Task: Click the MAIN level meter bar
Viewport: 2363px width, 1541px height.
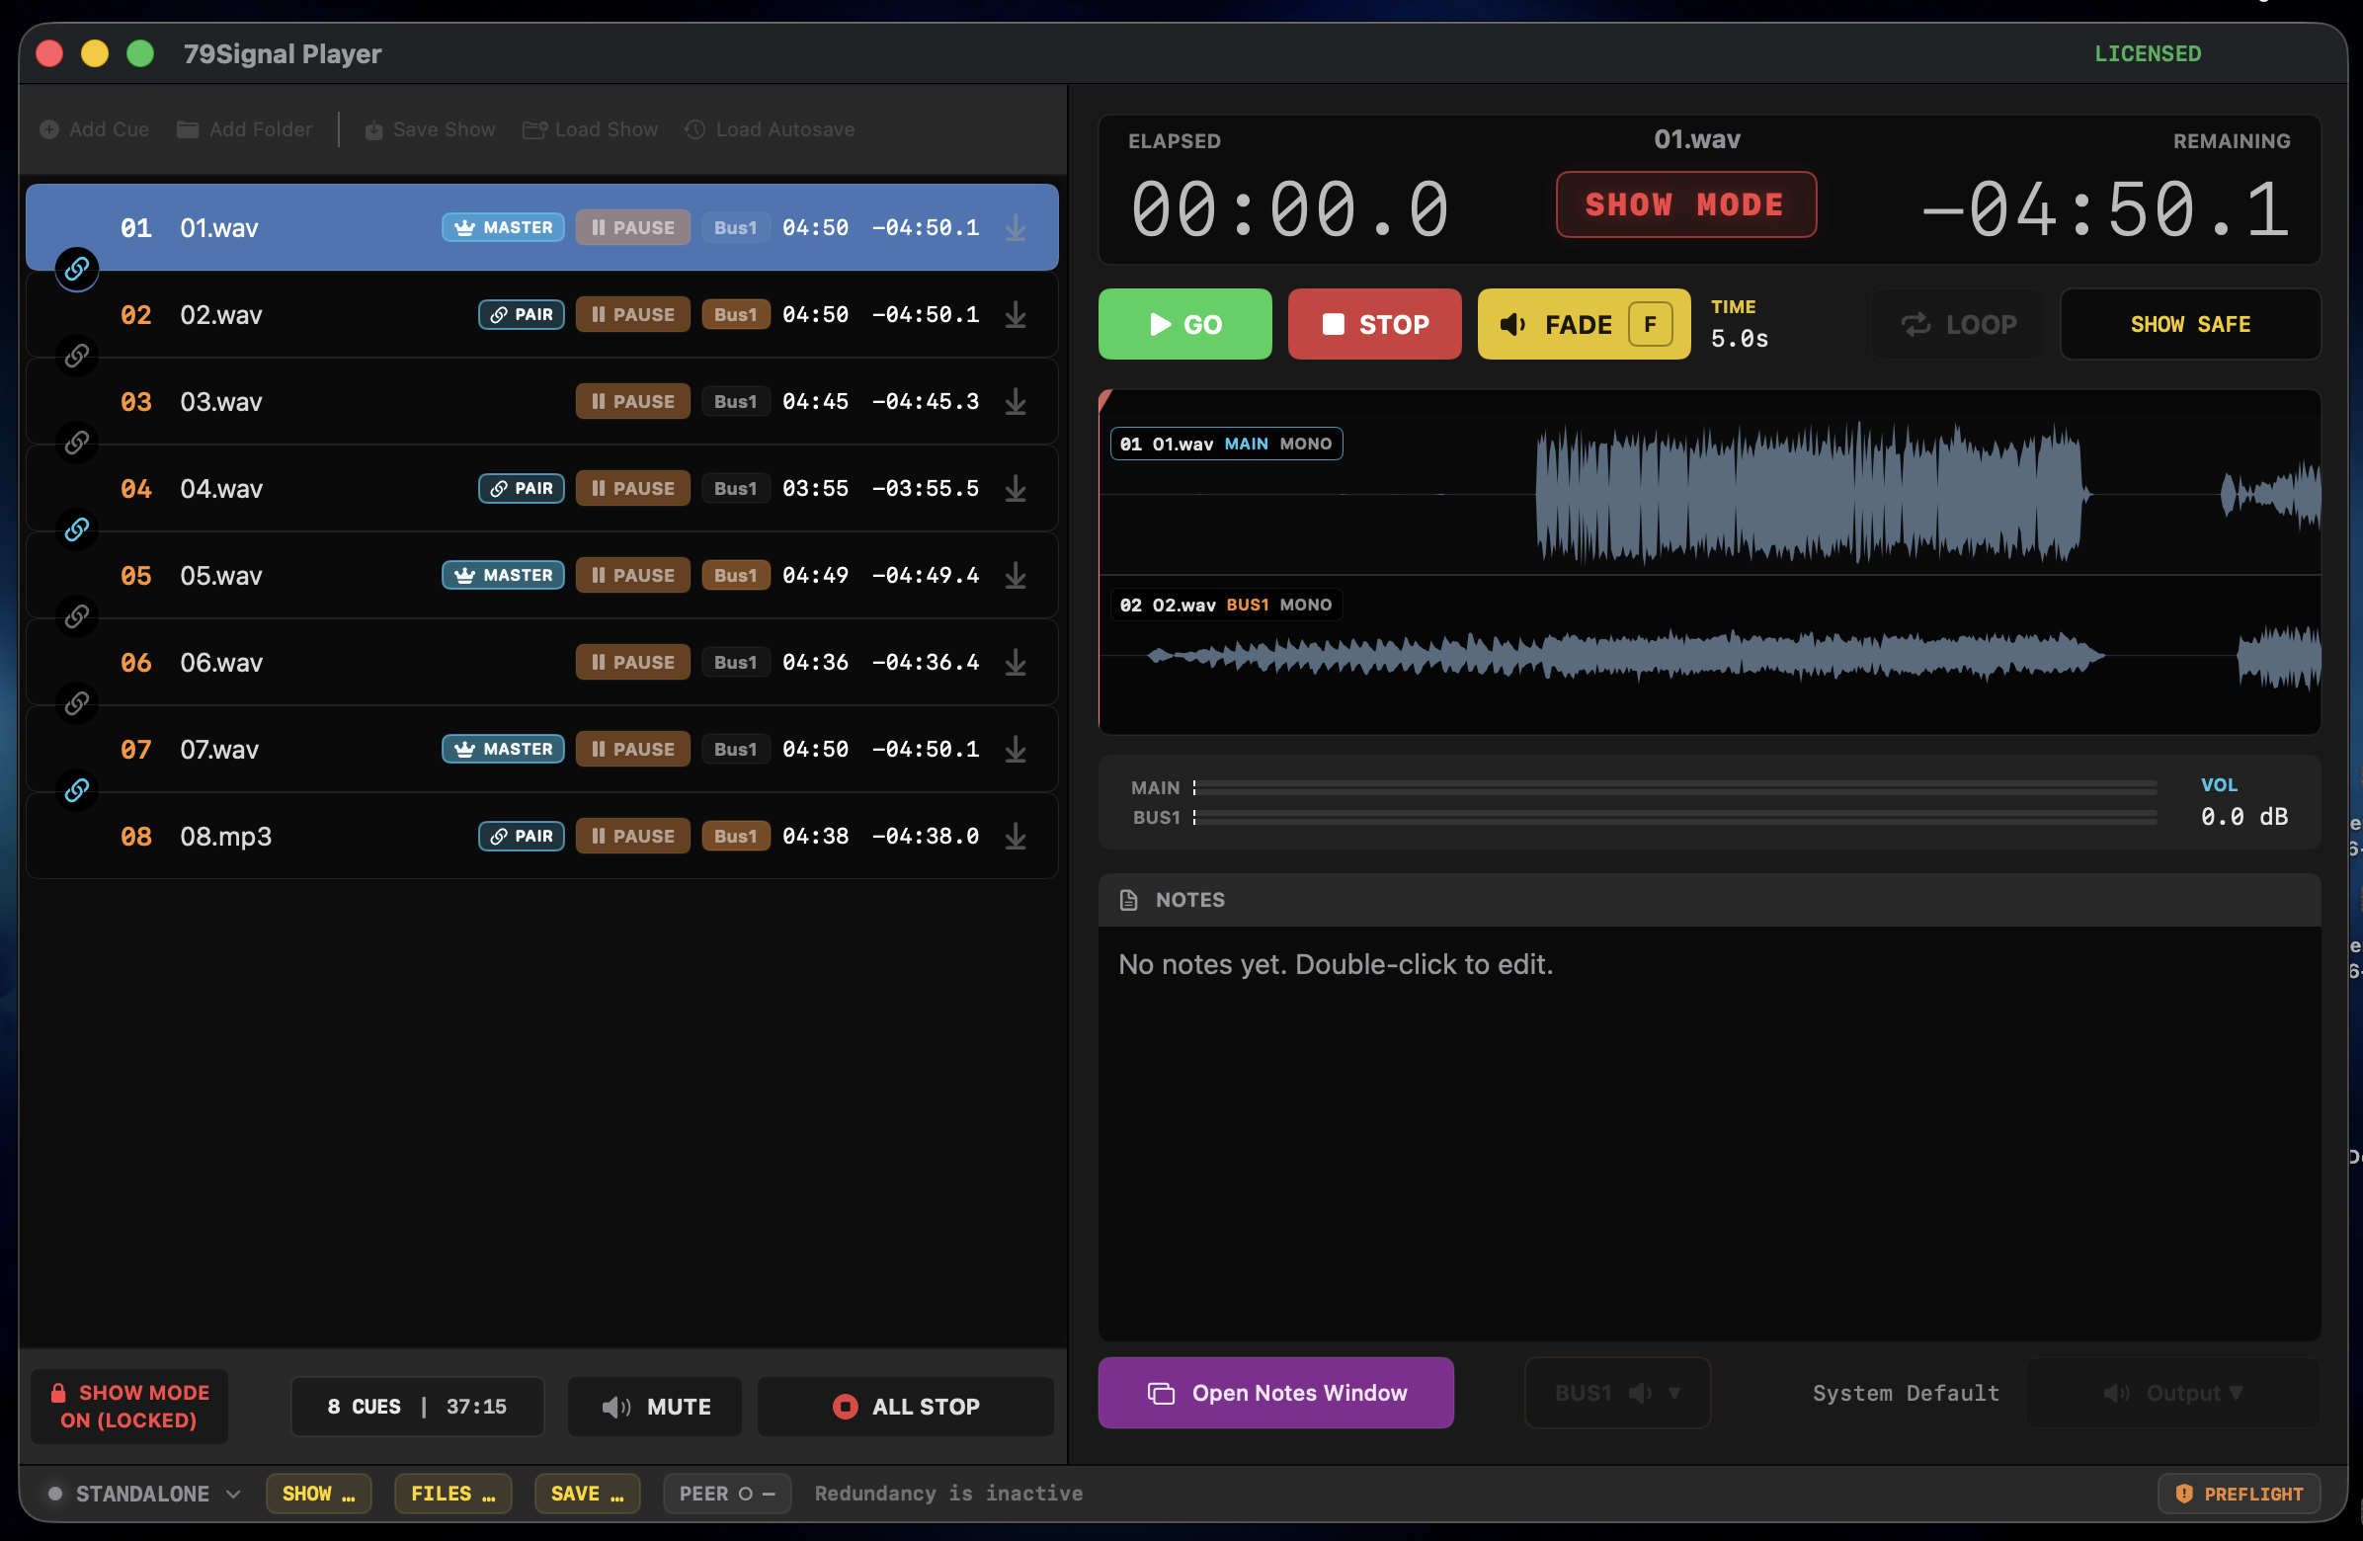Action: coord(1675,787)
